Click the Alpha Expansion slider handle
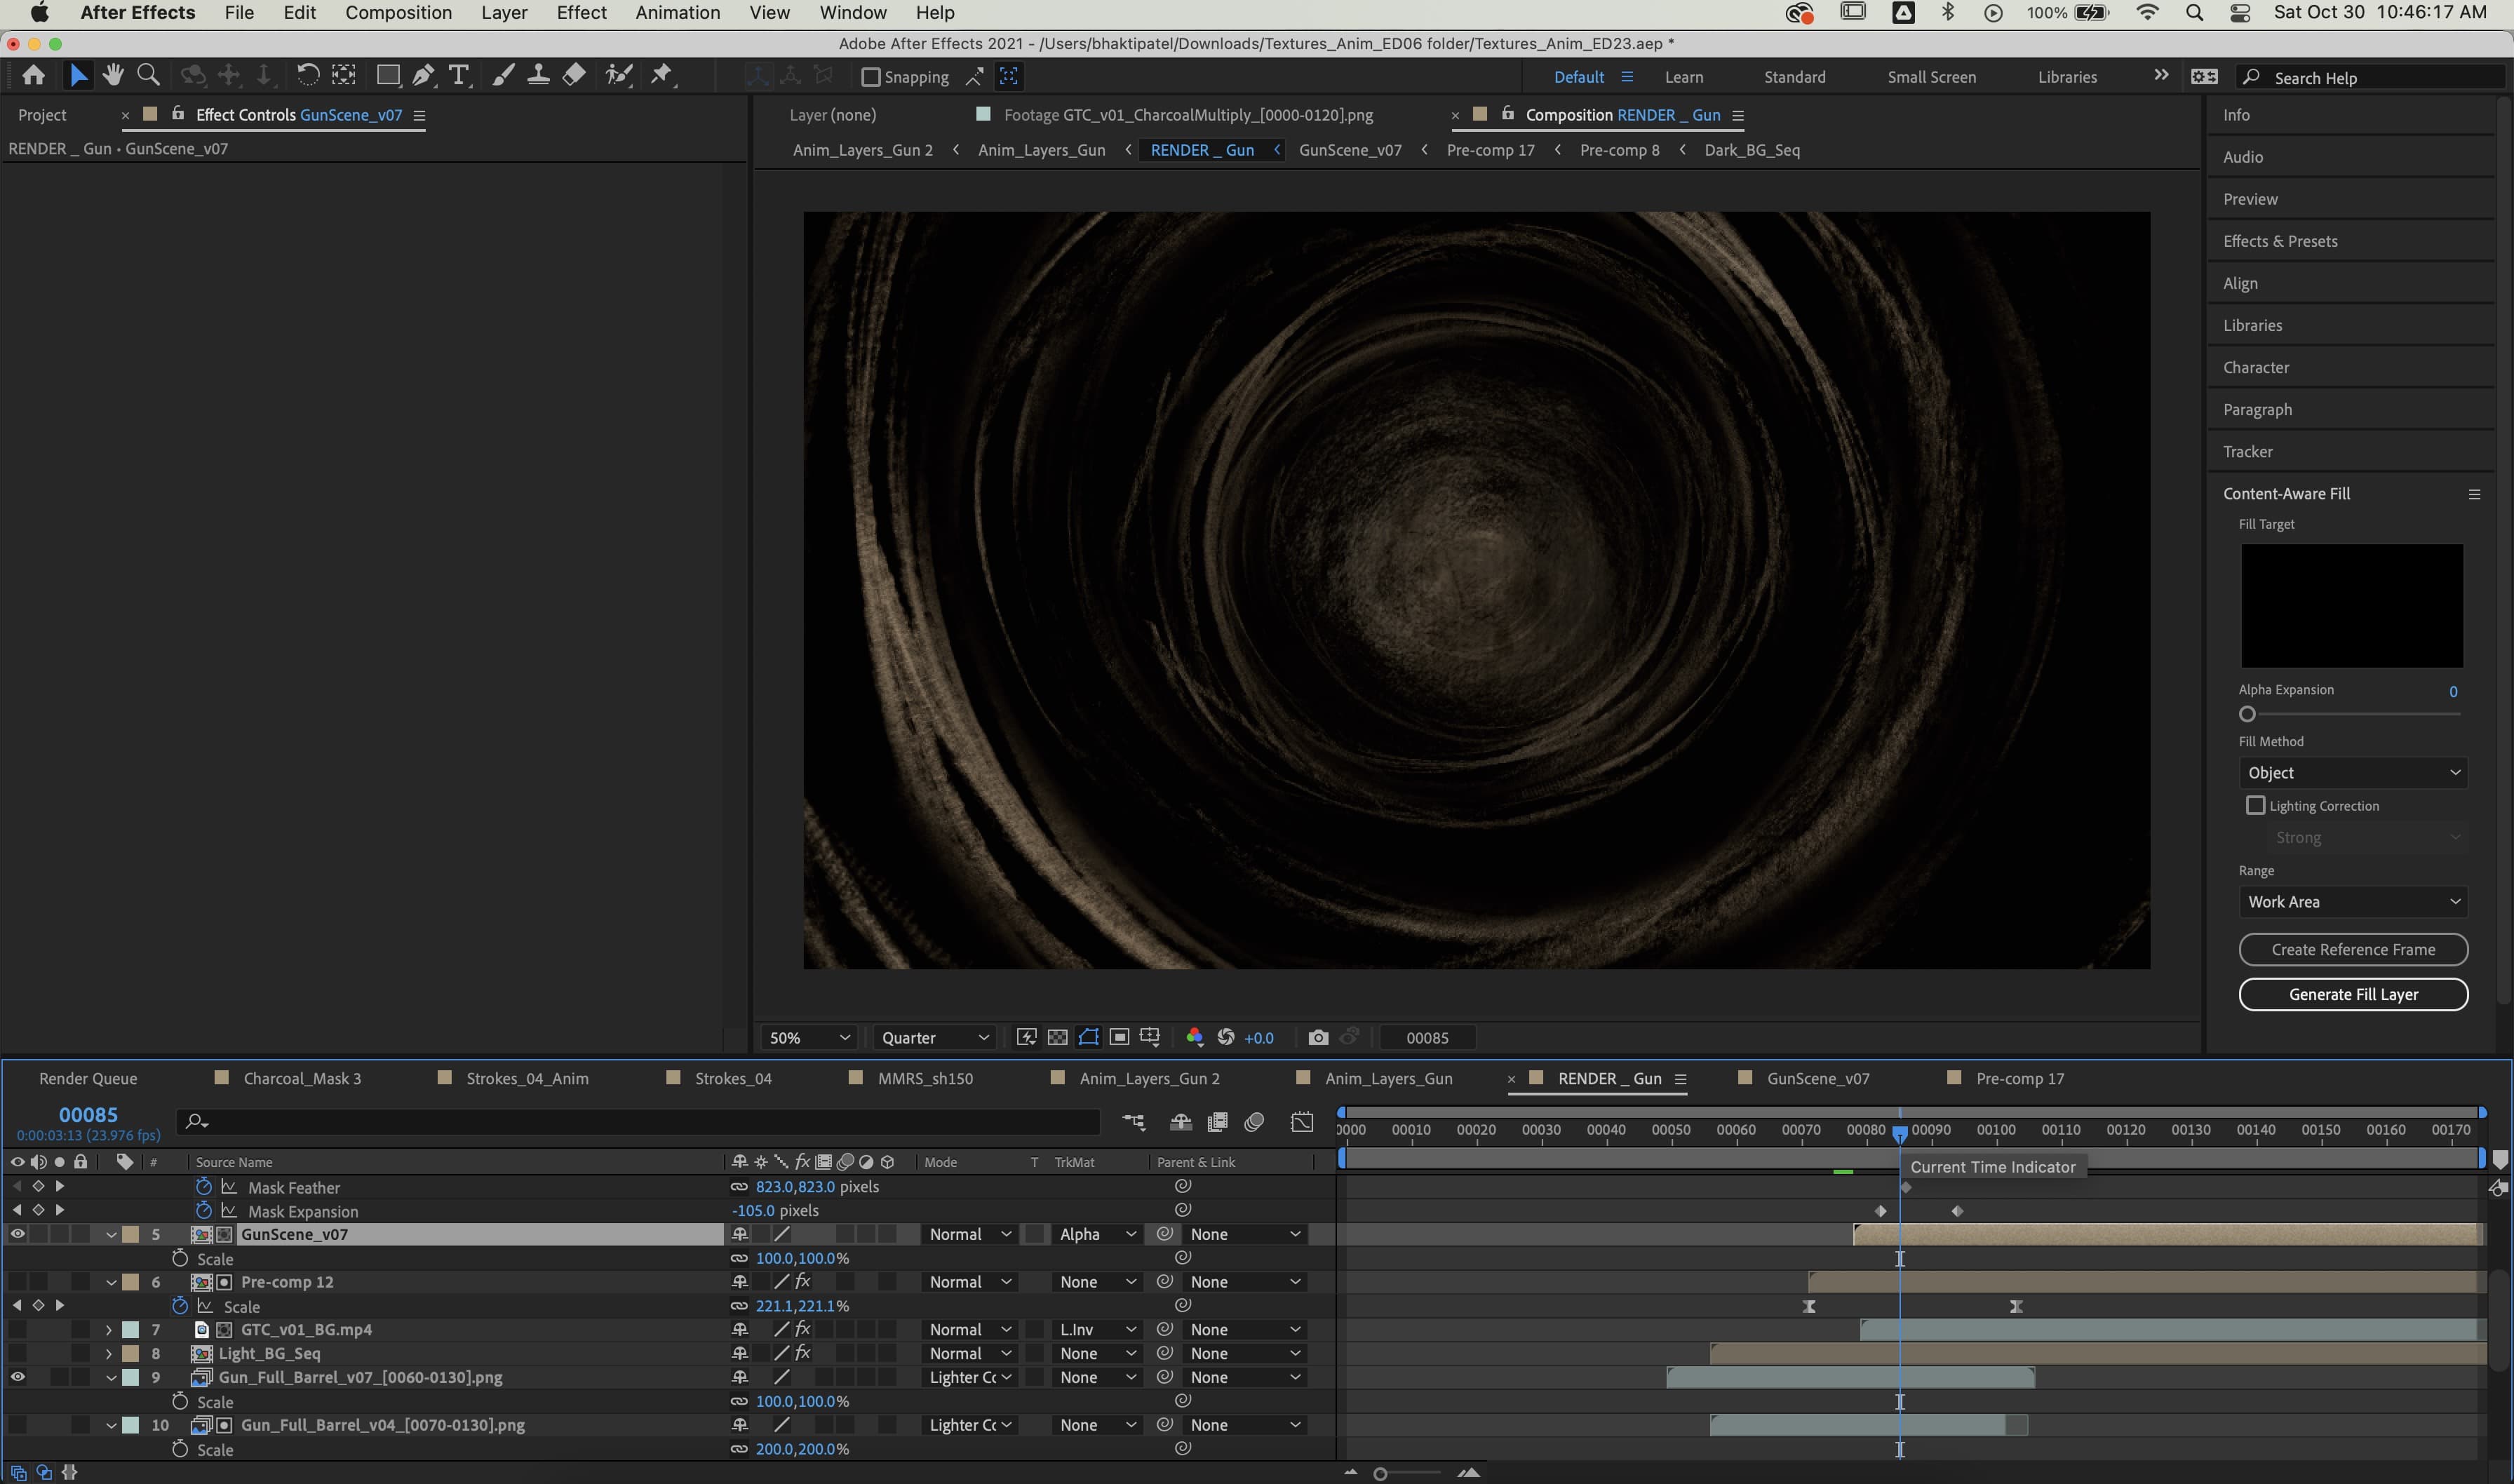2514x1484 pixels. (x=2247, y=714)
